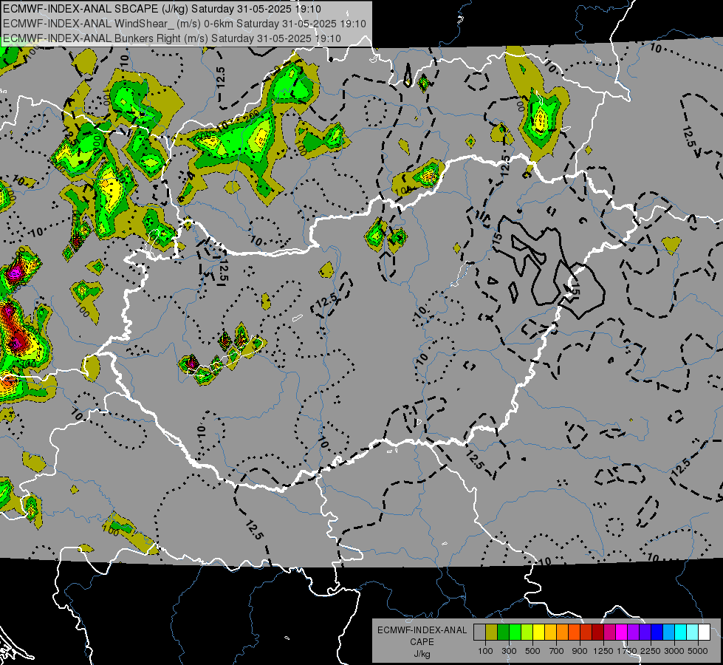Click the legend's 500 value label
Image resolution: width=723 pixels, height=665 pixels.
tap(532, 651)
